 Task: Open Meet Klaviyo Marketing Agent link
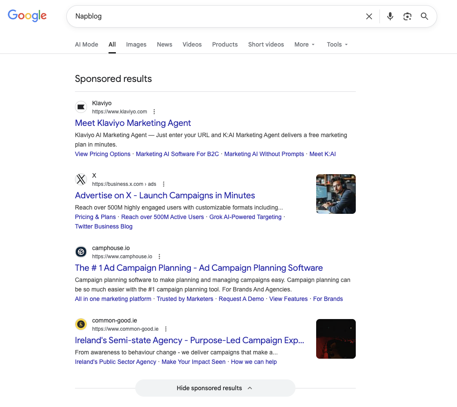[133, 123]
